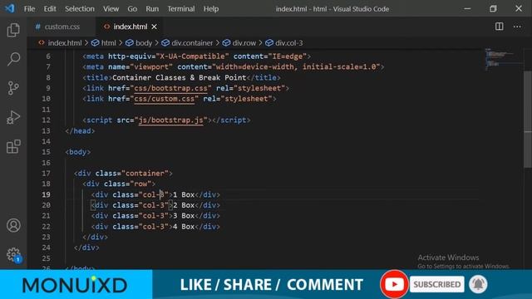Open the Extensions view
Image resolution: width=532 pixels, height=299 pixels.
[13, 146]
